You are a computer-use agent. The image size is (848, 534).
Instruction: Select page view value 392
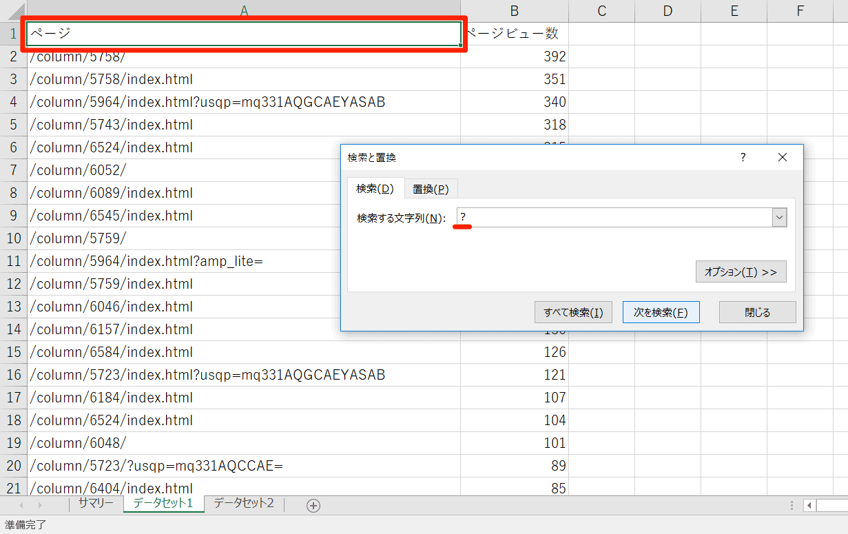[x=515, y=57]
